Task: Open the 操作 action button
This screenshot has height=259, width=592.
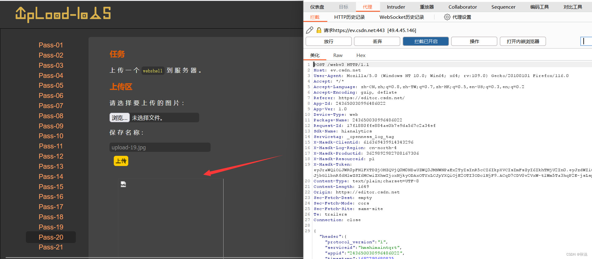Action: coord(474,41)
